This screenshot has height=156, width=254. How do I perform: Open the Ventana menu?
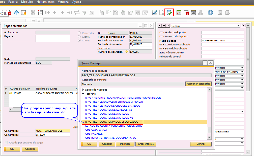pyautogui.click(x=63, y=2)
